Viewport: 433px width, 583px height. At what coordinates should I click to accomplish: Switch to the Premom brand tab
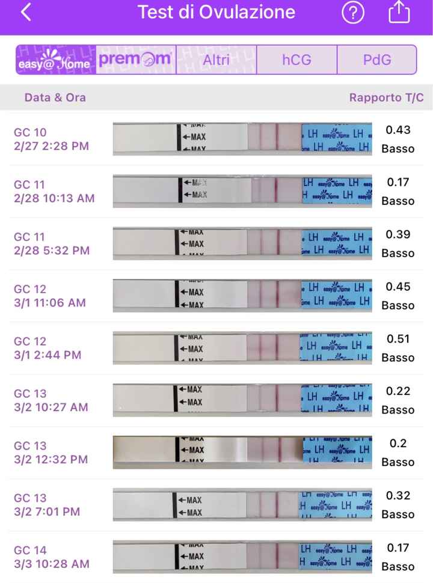tap(136, 60)
